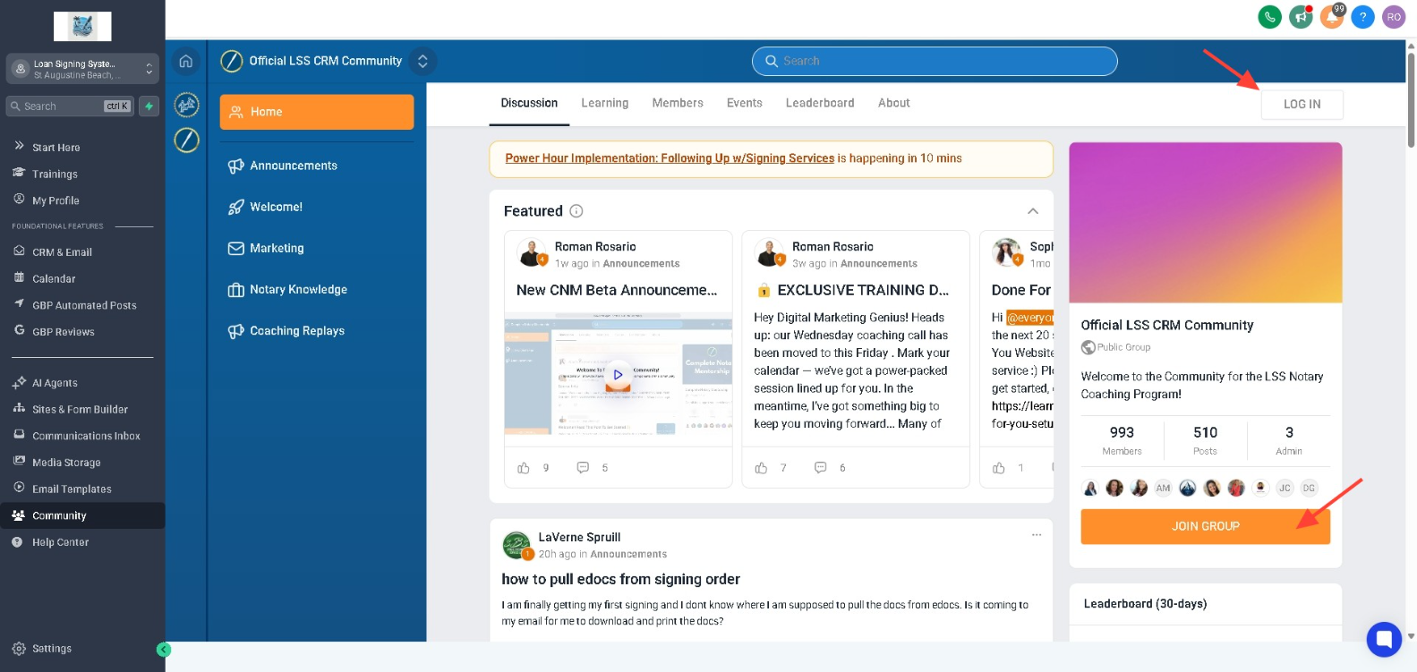1417x672 pixels.
Task: Open Start Here in sidebar
Action: [x=56, y=148]
